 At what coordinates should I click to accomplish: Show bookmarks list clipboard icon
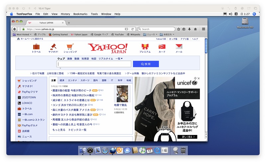(184, 29)
